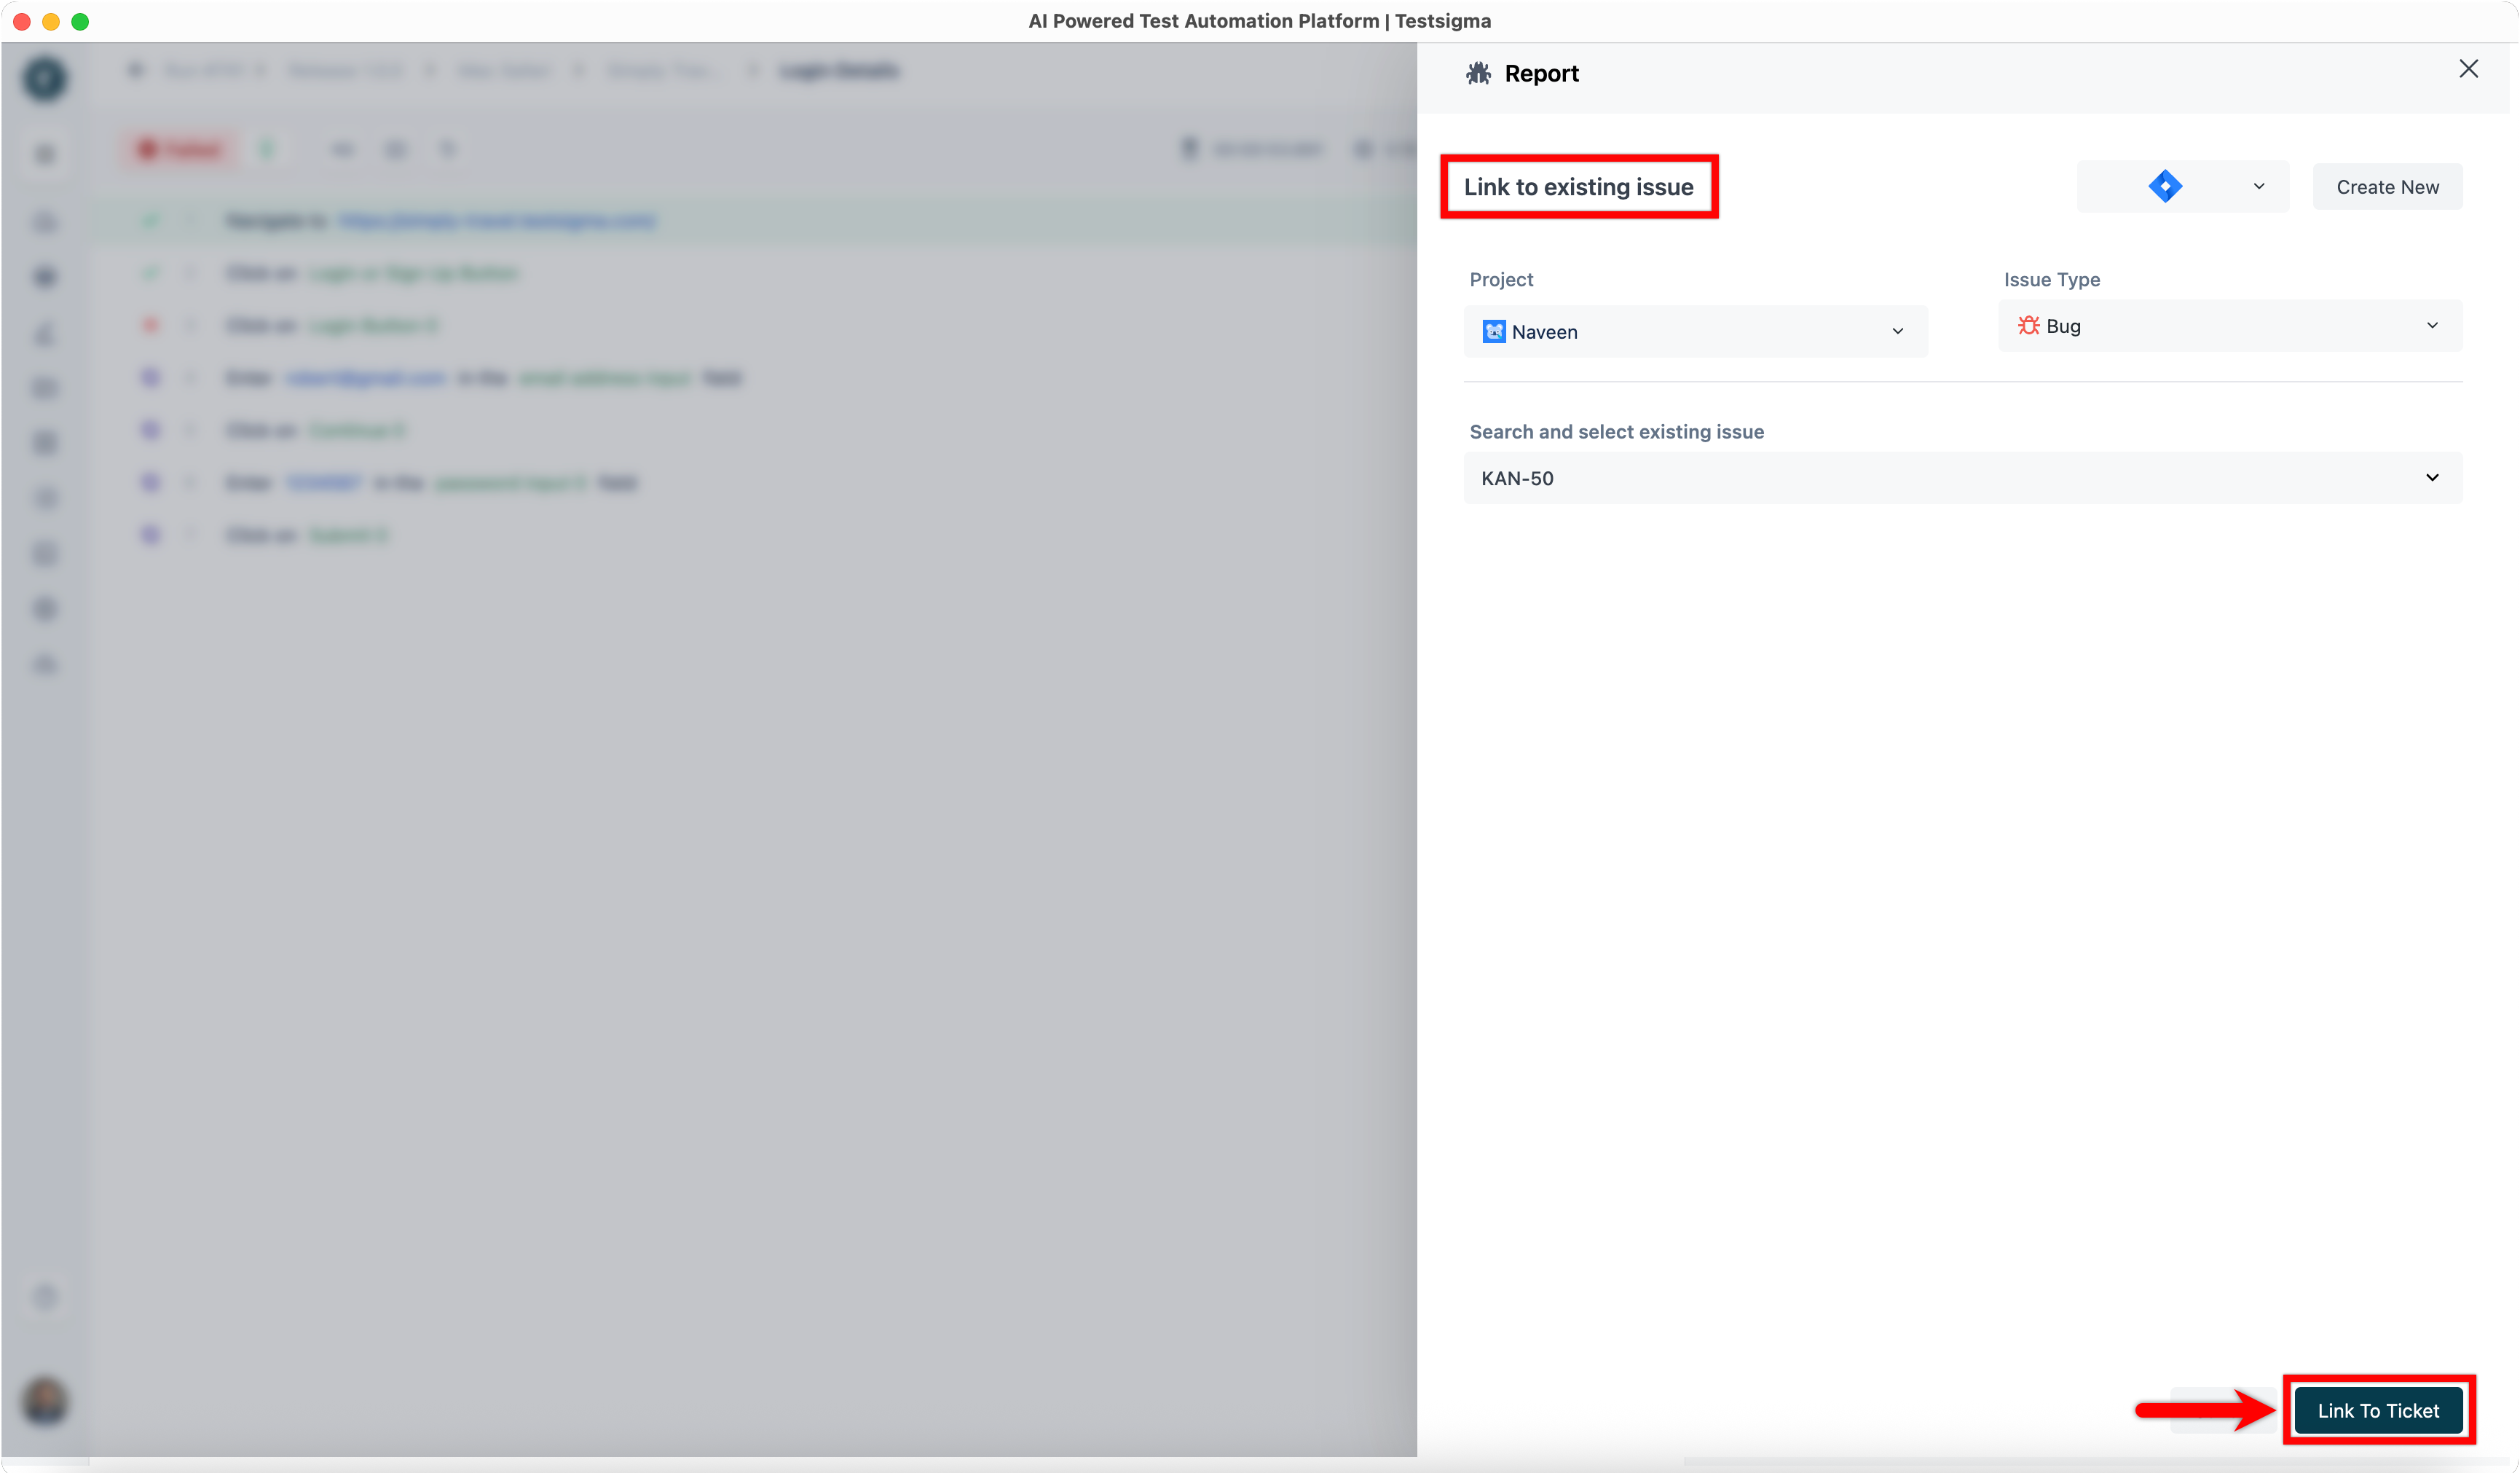The height and width of the screenshot is (1473, 2520).
Task: Click the Create New button
Action: point(2387,187)
